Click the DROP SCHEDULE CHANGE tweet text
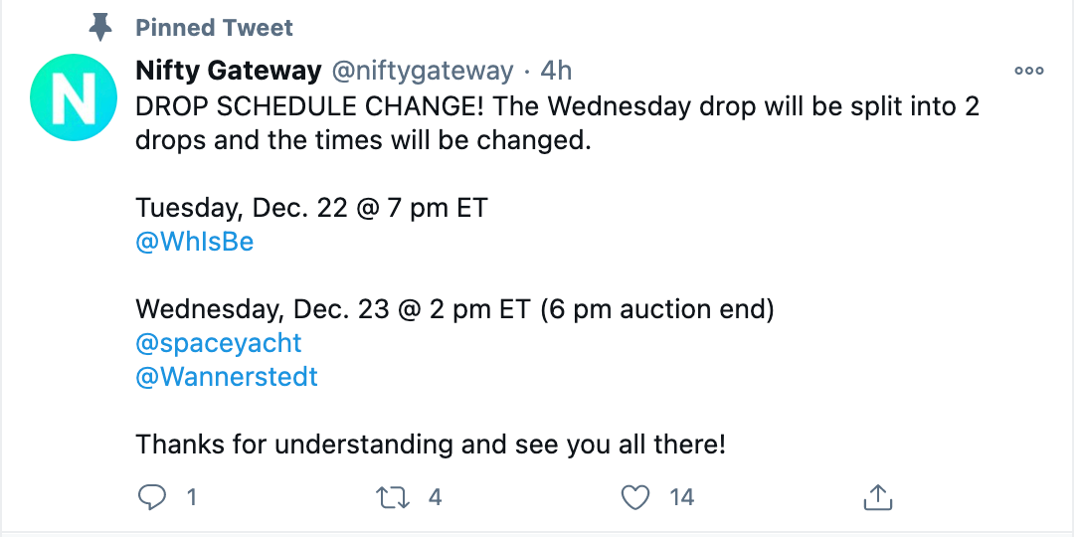Image resolution: width=1082 pixels, height=537 pixels. point(558,123)
